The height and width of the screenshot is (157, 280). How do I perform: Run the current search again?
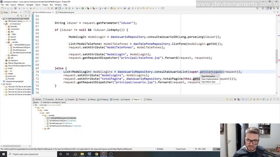tap(251, 99)
